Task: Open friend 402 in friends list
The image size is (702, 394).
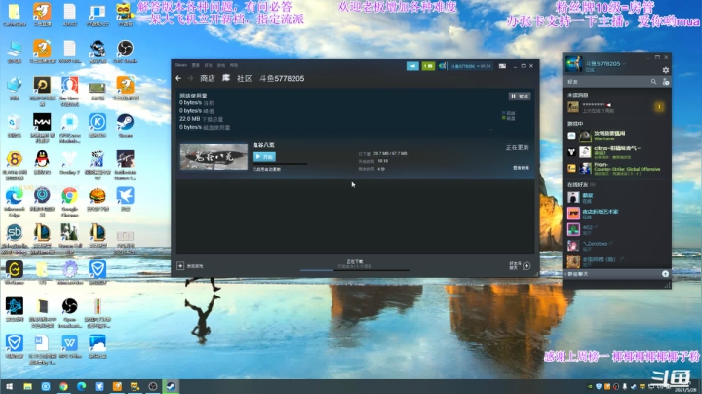Action: point(617,230)
